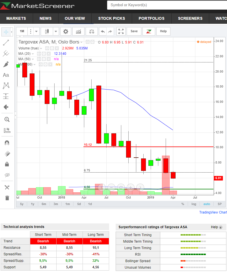
Task: Expand the Targovax ASA legend dropdown arrow
Action: tap(81, 42)
